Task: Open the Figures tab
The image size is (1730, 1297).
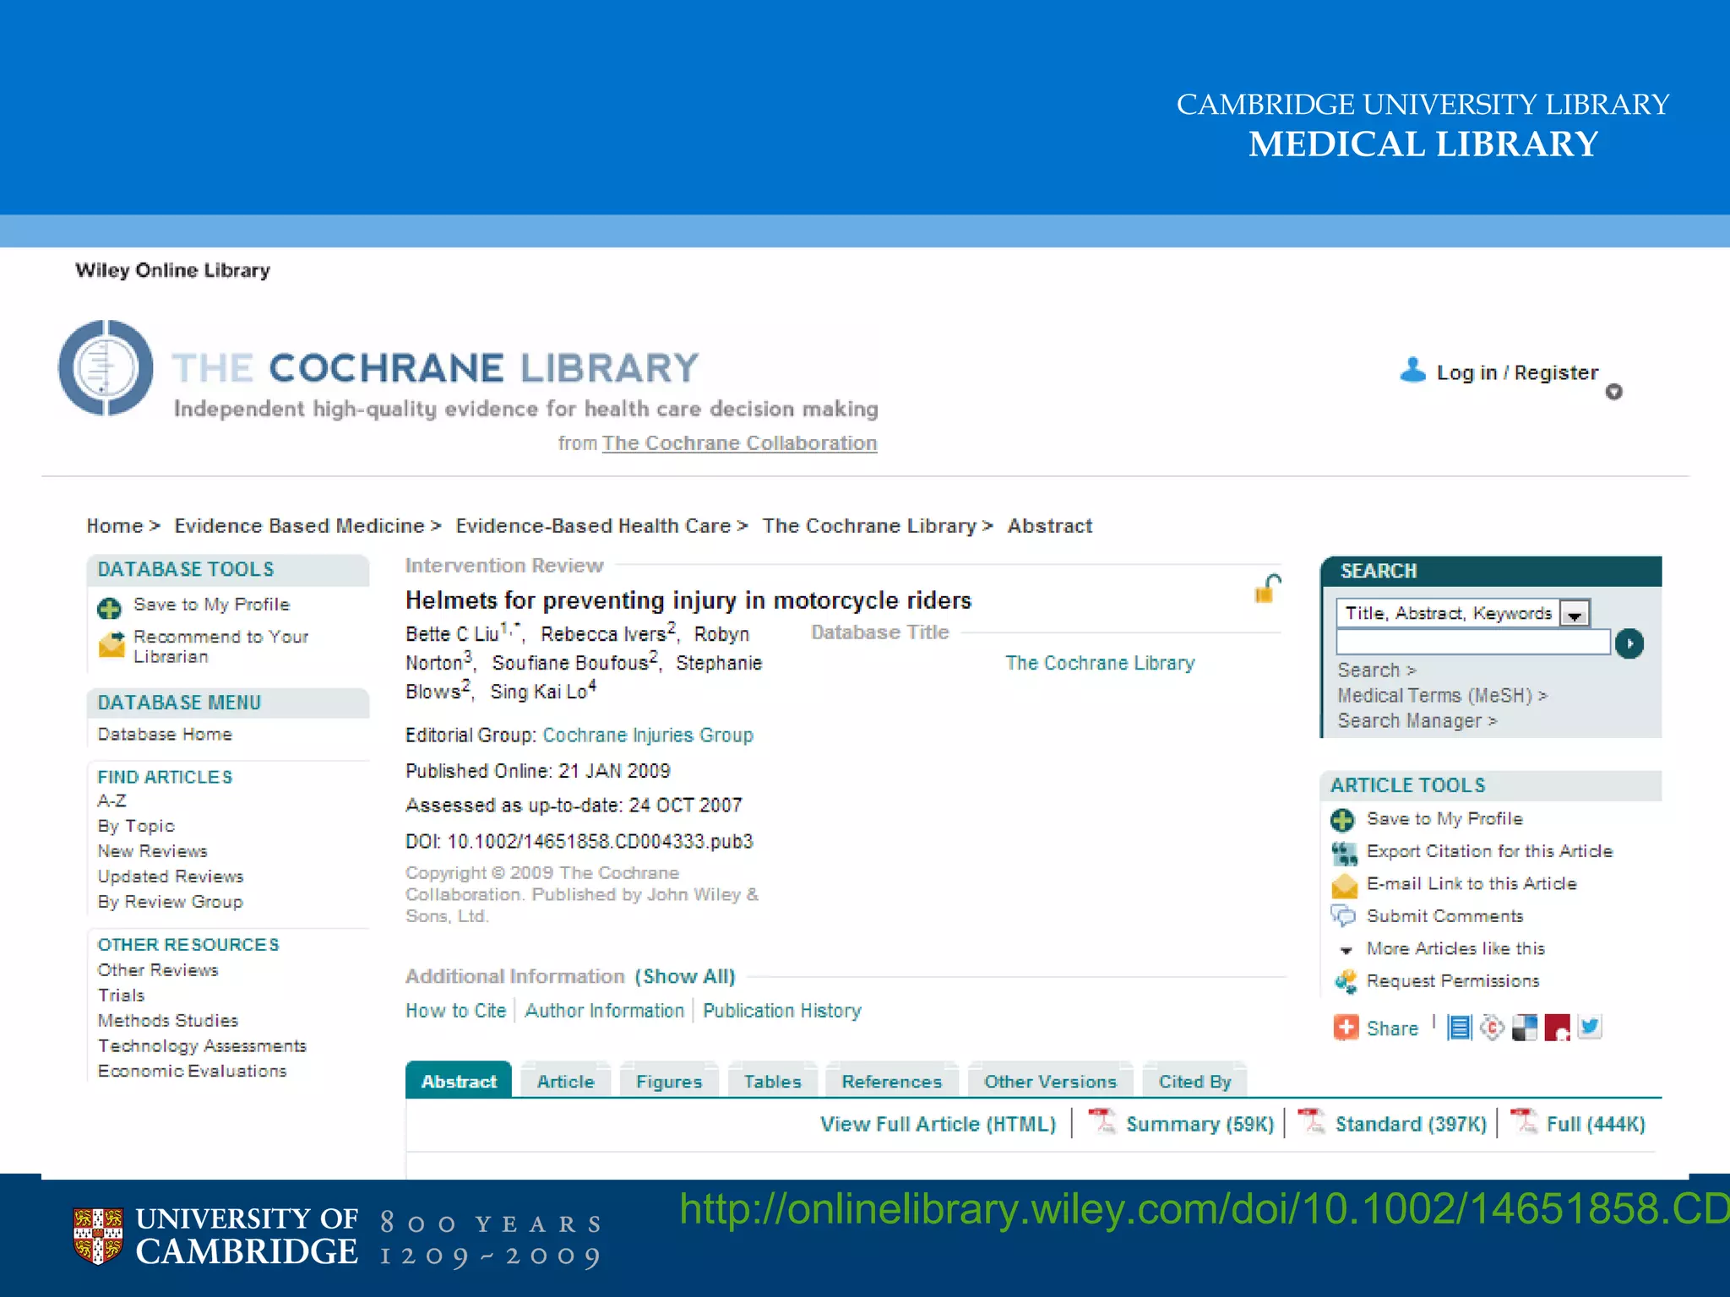Action: (x=669, y=1082)
